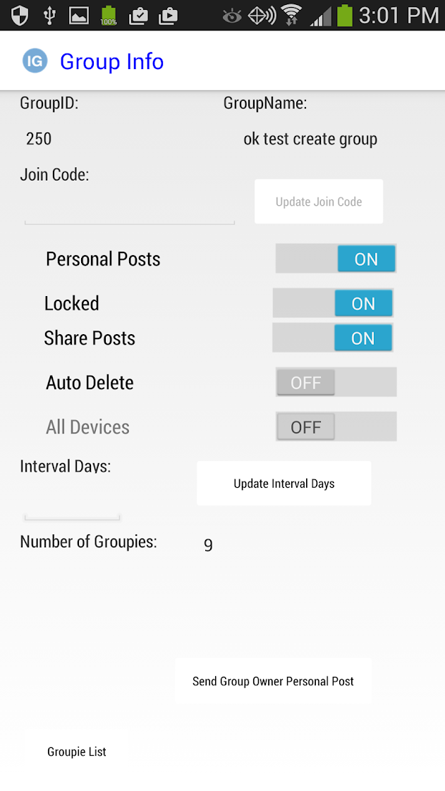
Task: Focus the Join Code input field
Action: pos(129,210)
